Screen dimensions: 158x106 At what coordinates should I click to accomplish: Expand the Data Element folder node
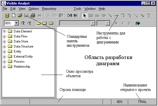[x=4, y=31]
